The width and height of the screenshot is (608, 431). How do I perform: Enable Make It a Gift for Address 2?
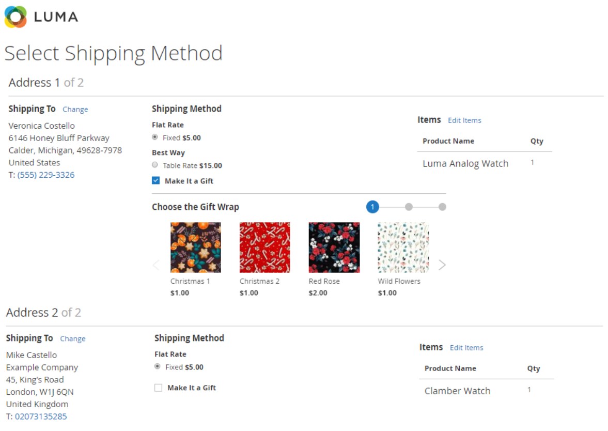[158, 388]
